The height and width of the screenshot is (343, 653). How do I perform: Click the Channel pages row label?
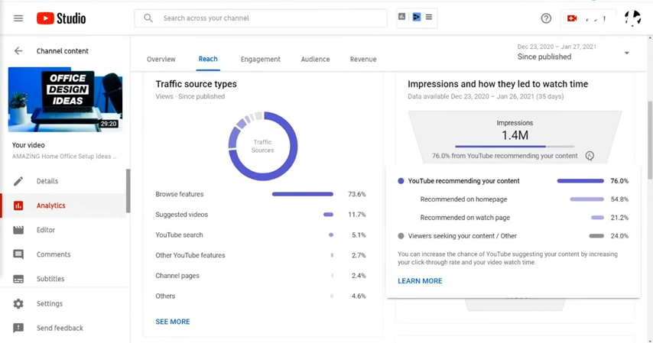click(177, 276)
